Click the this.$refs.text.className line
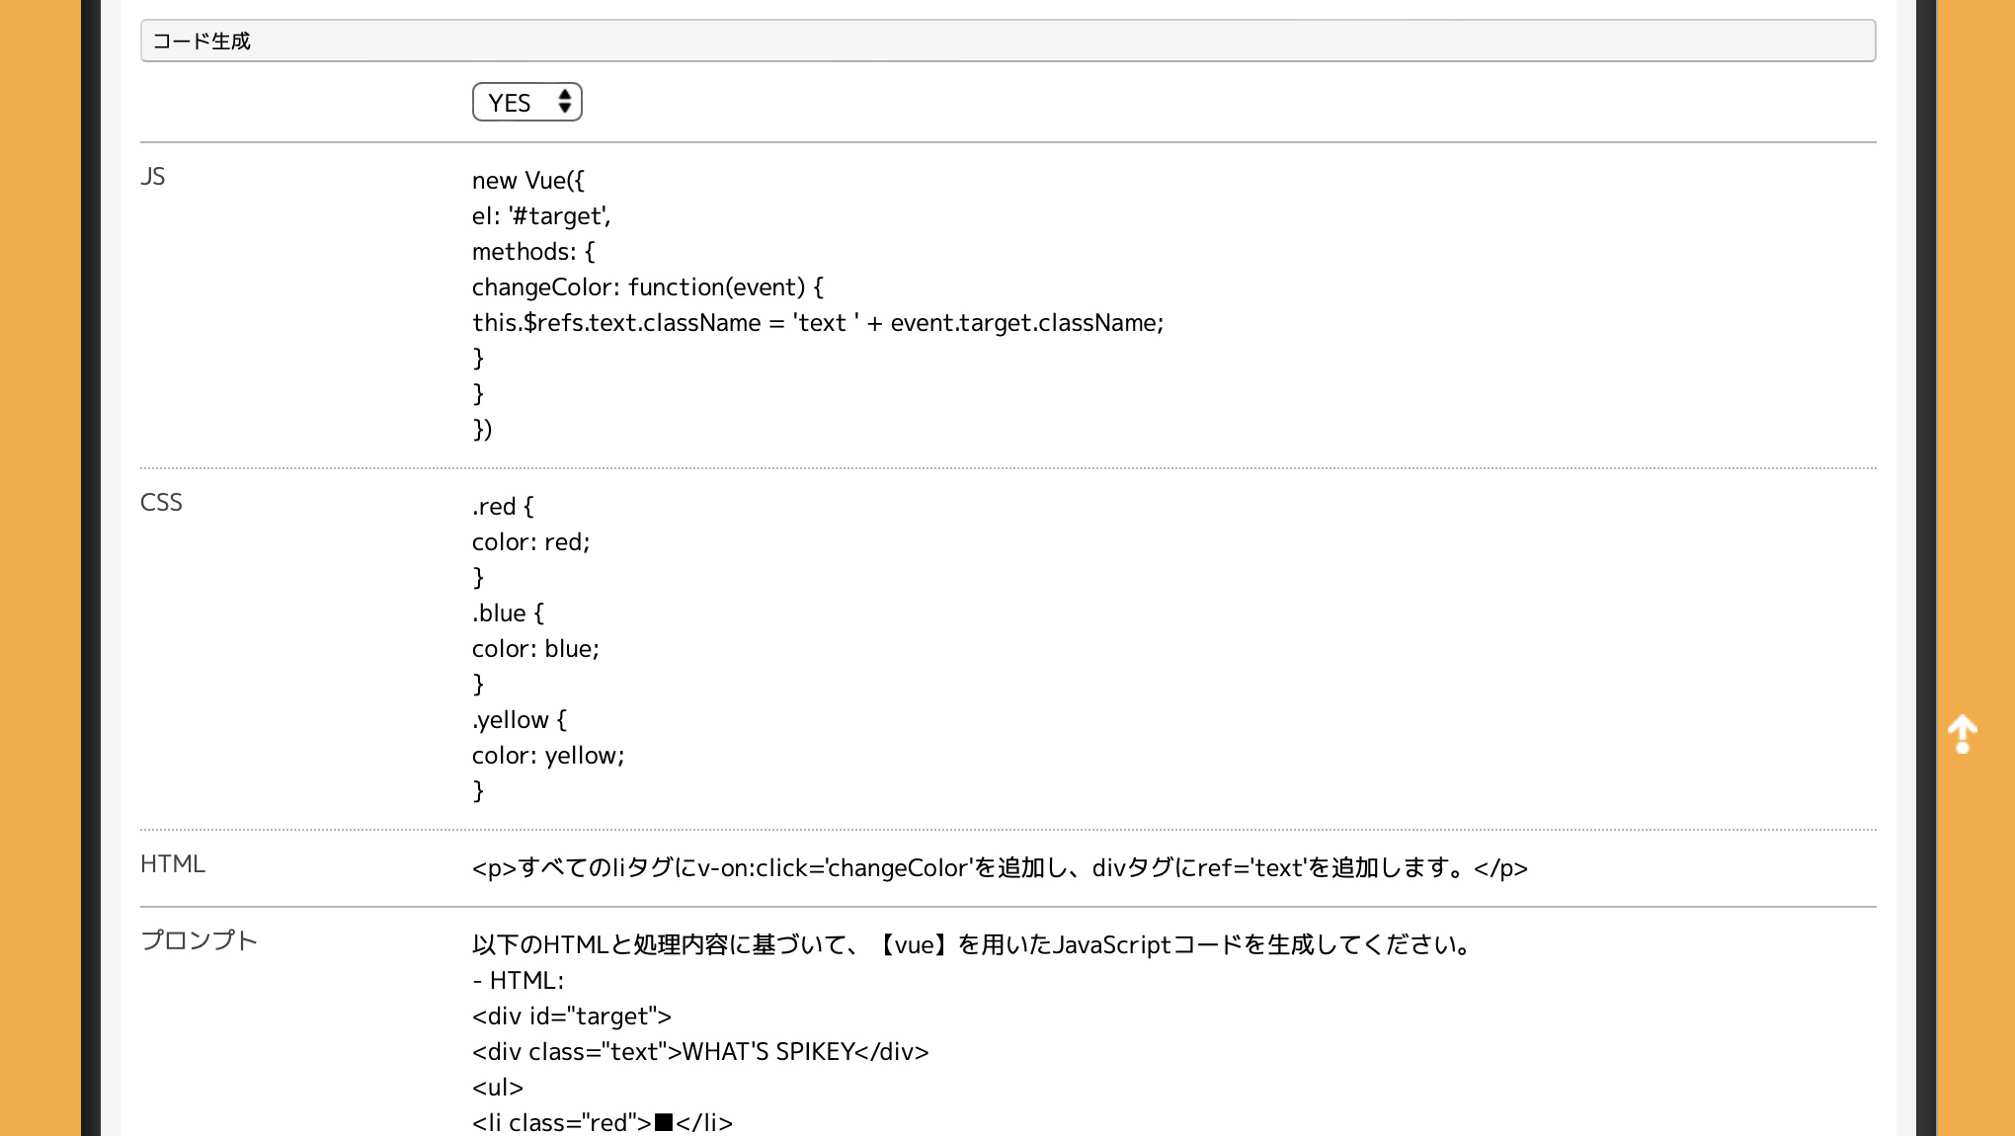Image resolution: width=2015 pixels, height=1136 pixels. [x=818, y=323]
